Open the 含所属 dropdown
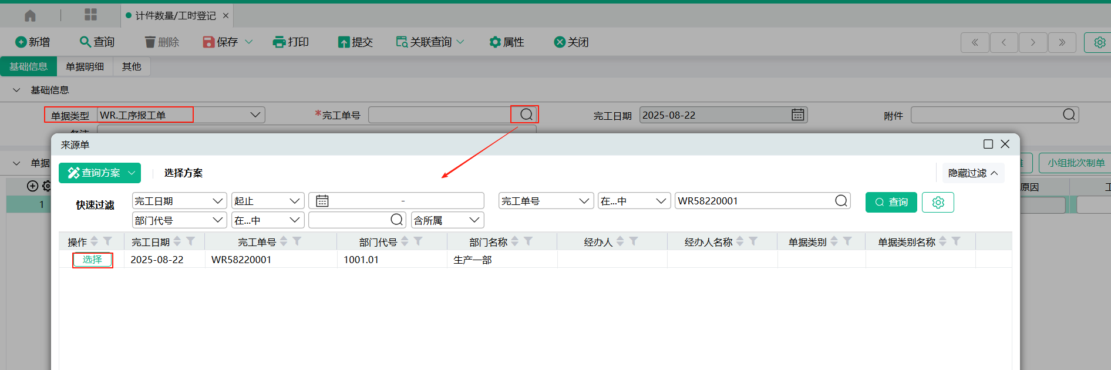This screenshot has height=370, width=1111. 474,220
